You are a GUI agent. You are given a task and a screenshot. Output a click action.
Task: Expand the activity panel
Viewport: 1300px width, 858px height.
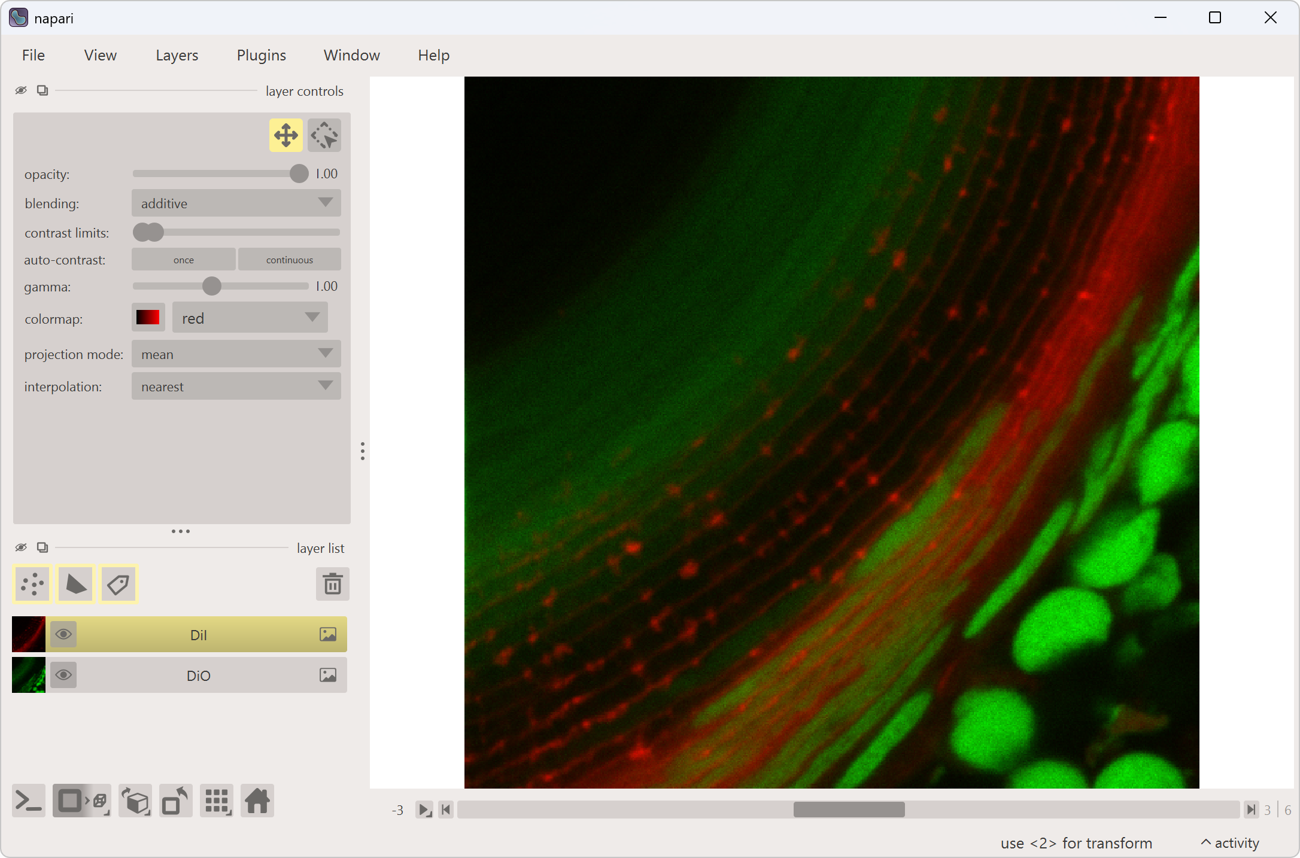(x=1230, y=843)
